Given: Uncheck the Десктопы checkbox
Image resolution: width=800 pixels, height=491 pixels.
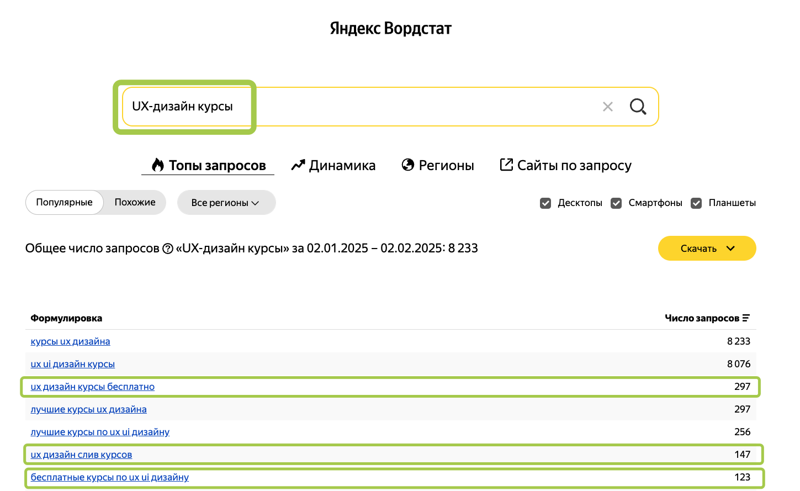Looking at the screenshot, I should click(545, 203).
